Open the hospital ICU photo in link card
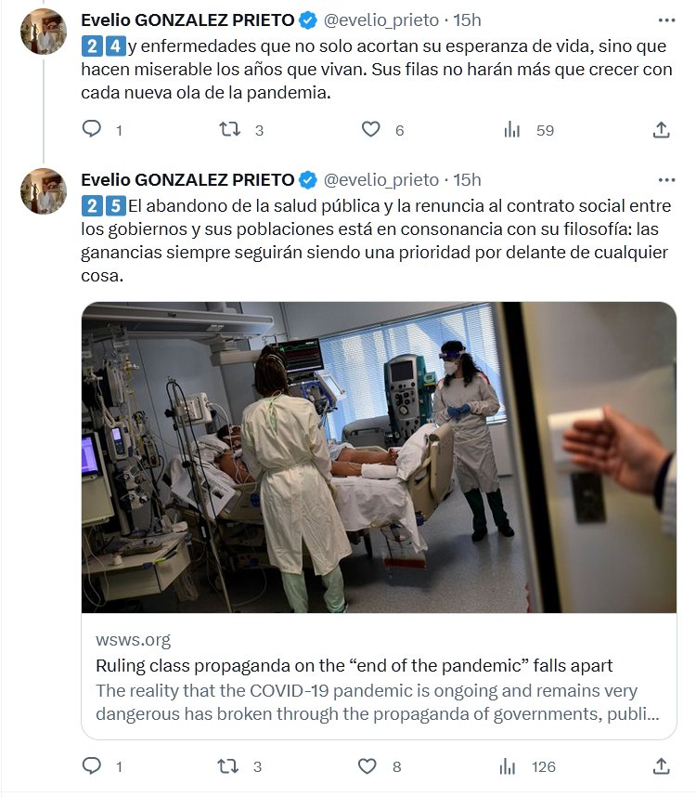The width and height of the screenshot is (696, 797). tap(379, 457)
